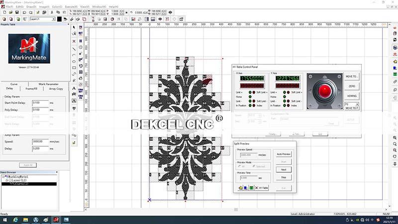This screenshot has height=224, width=398.
Task: Click the XY-Table button in Split Preview
Action: [x=262, y=188]
